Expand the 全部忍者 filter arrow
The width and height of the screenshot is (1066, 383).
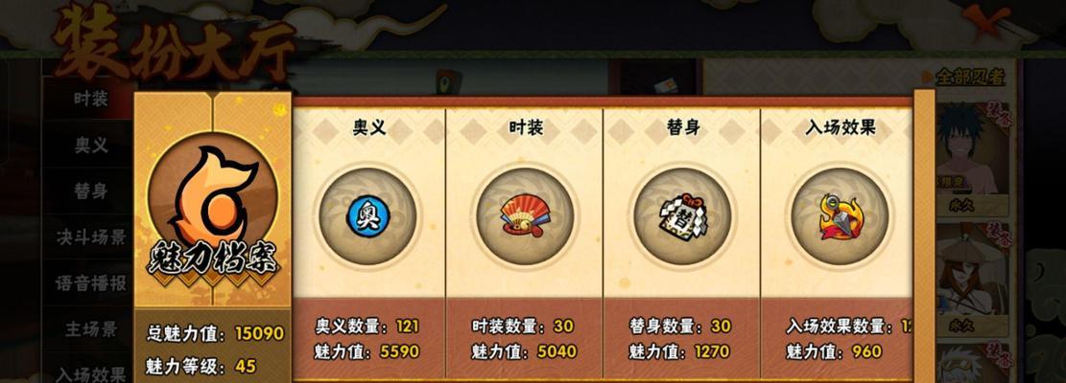point(927,78)
